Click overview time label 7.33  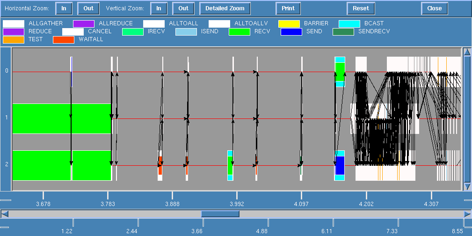tap(392, 231)
